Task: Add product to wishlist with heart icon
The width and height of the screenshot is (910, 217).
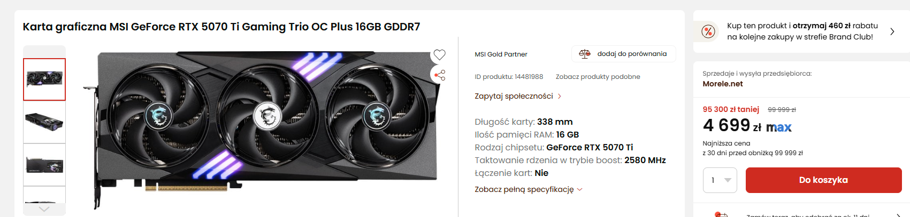Action: [x=440, y=54]
